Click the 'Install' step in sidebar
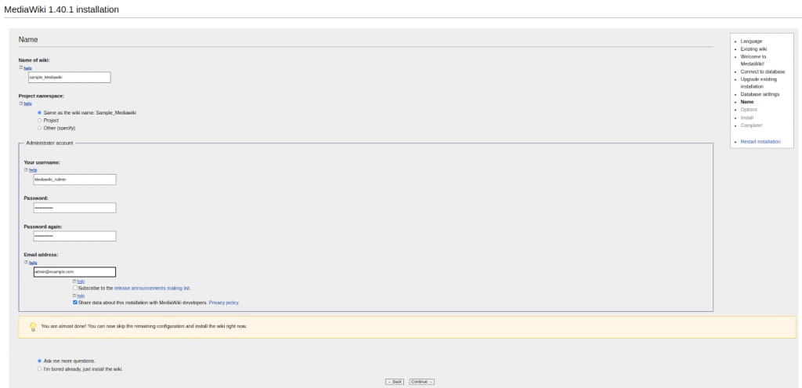Viewport: 802px width, 388px height. 746,118
